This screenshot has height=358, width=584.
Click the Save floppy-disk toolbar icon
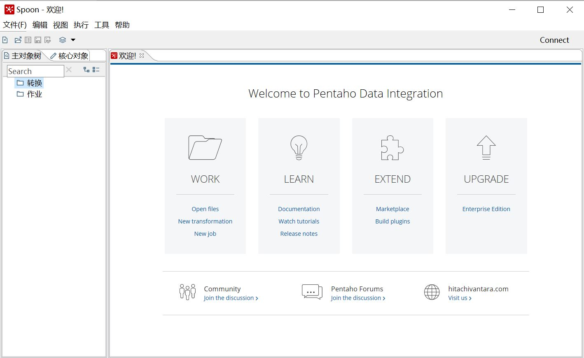click(38, 40)
